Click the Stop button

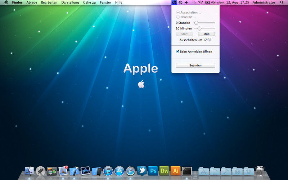click(x=206, y=34)
